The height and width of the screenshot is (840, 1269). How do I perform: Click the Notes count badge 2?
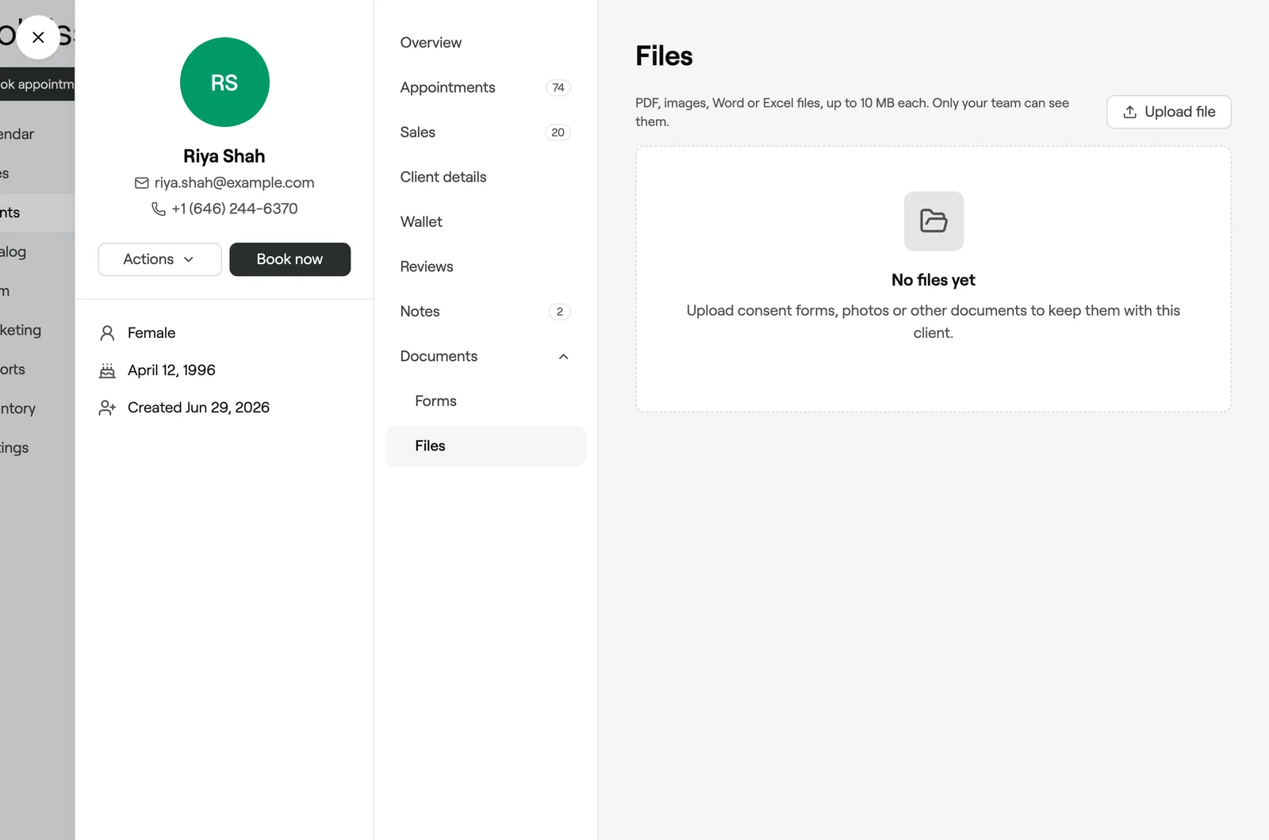(x=560, y=312)
